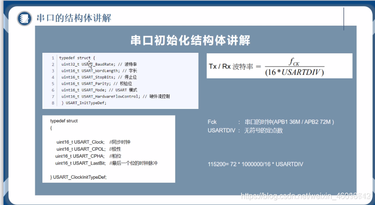Image resolution: width=375 pixels, height=205 pixels.
Task: Click the baud rate formula image
Action: point(279,66)
